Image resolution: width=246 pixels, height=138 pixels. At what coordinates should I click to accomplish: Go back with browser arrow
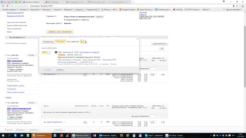click(3, 6)
